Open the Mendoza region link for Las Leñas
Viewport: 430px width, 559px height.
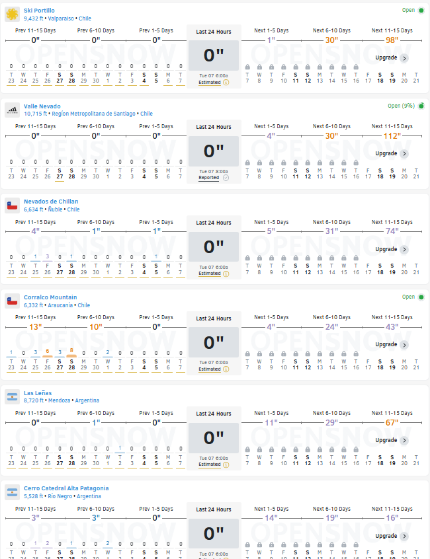pos(60,400)
